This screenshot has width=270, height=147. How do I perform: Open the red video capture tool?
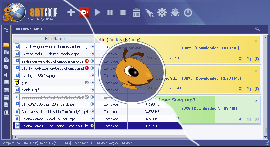click(x=84, y=12)
